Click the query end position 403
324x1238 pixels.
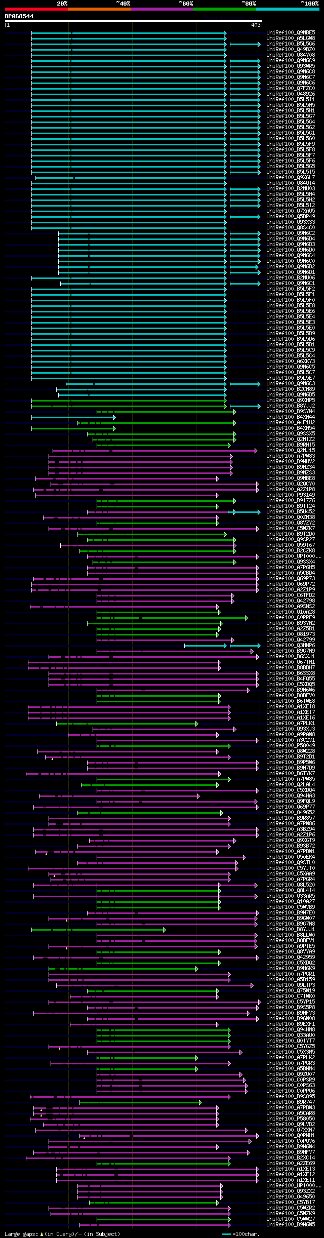(256, 25)
